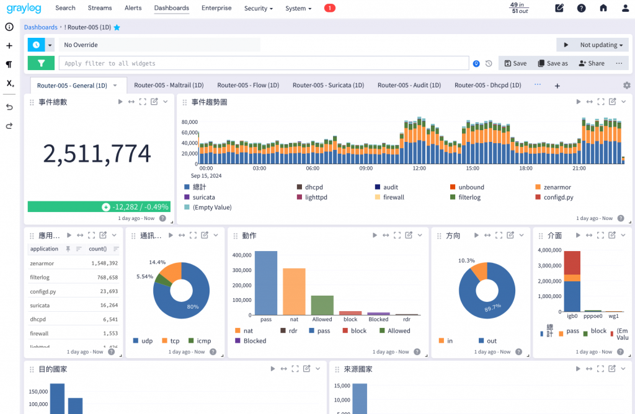The height and width of the screenshot is (414, 635).
Task: Open the Not updating refresh dropdown
Action: point(601,45)
